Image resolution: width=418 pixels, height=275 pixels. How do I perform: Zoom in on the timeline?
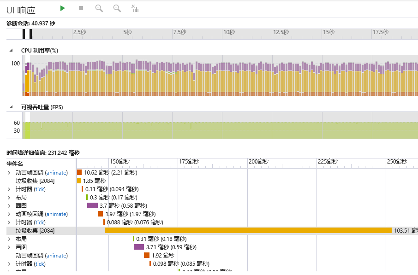tap(99, 8)
